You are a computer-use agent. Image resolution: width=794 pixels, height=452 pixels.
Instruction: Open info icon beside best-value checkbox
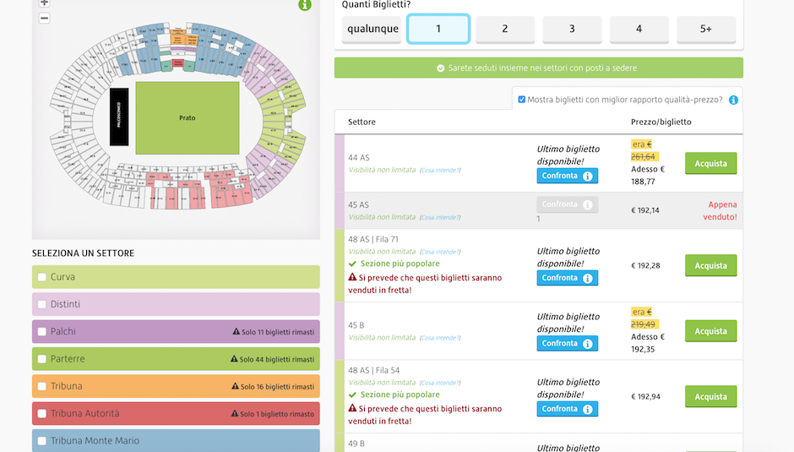pos(733,100)
